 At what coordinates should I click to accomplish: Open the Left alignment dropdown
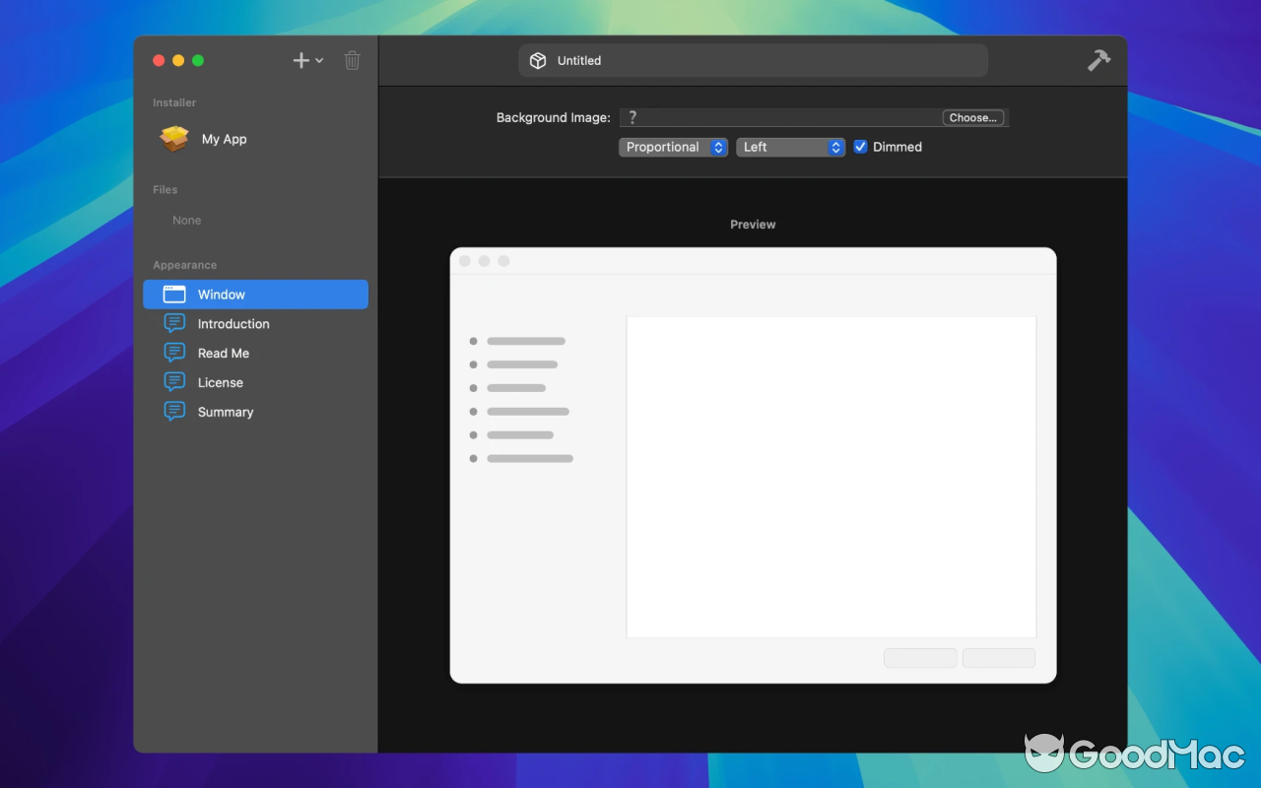791,147
